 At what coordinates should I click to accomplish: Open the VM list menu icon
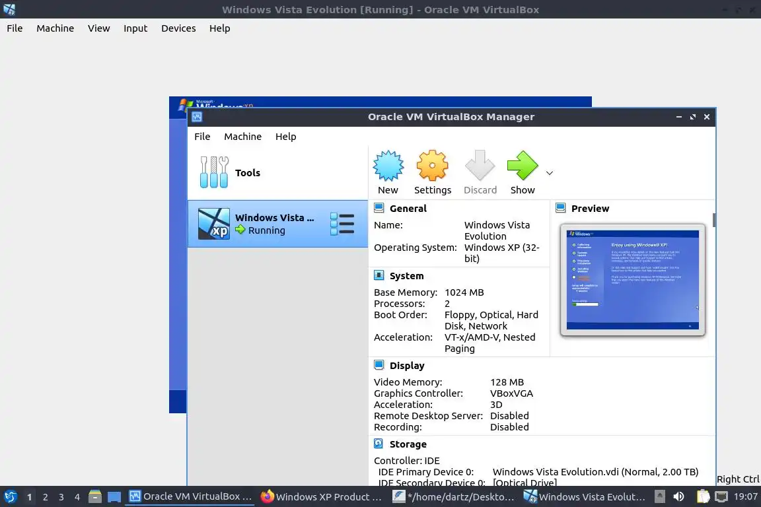[342, 224]
